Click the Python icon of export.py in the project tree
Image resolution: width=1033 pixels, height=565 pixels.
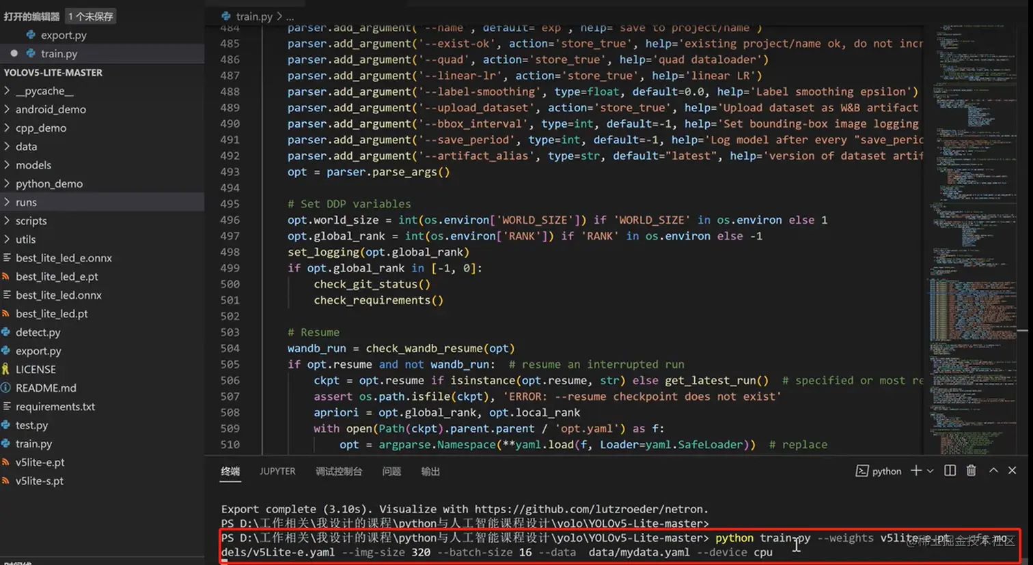(6, 351)
